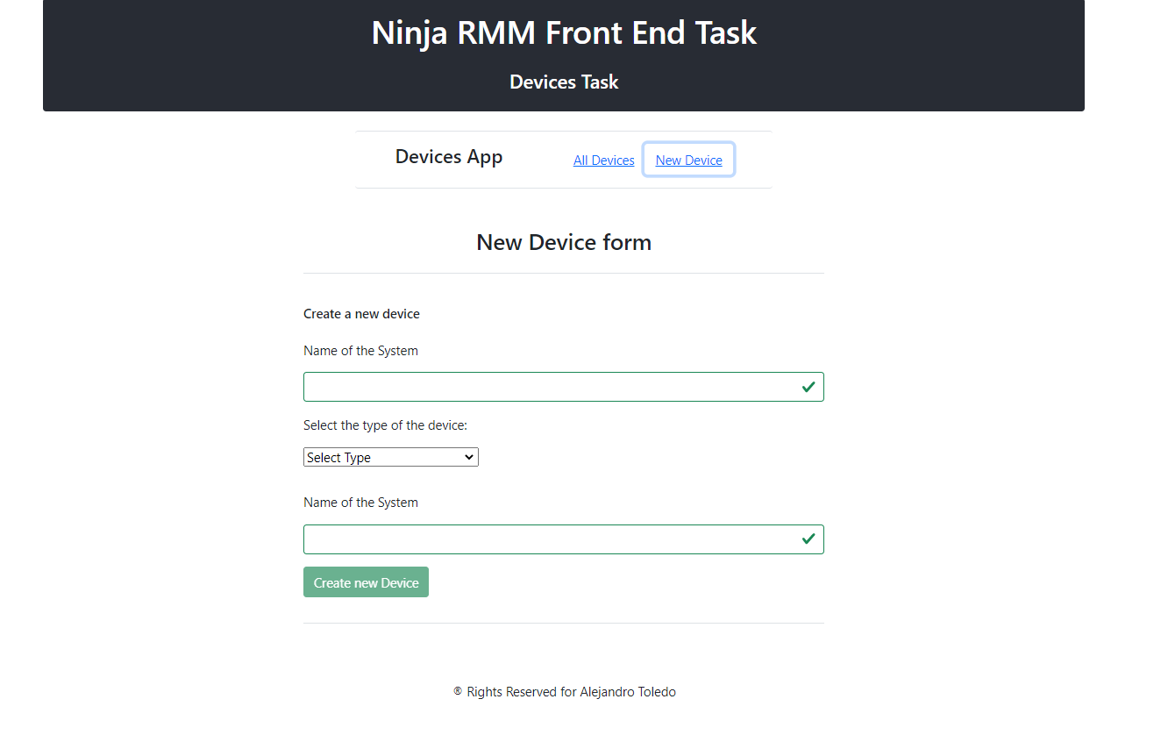This screenshot has height=742, width=1168.
Task: Click the Ninja RMM Front End Task heading
Action: click(x=564, y=32)
